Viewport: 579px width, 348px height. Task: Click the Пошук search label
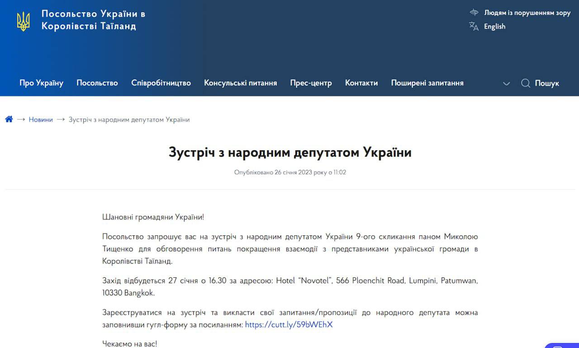pos(547,83)
